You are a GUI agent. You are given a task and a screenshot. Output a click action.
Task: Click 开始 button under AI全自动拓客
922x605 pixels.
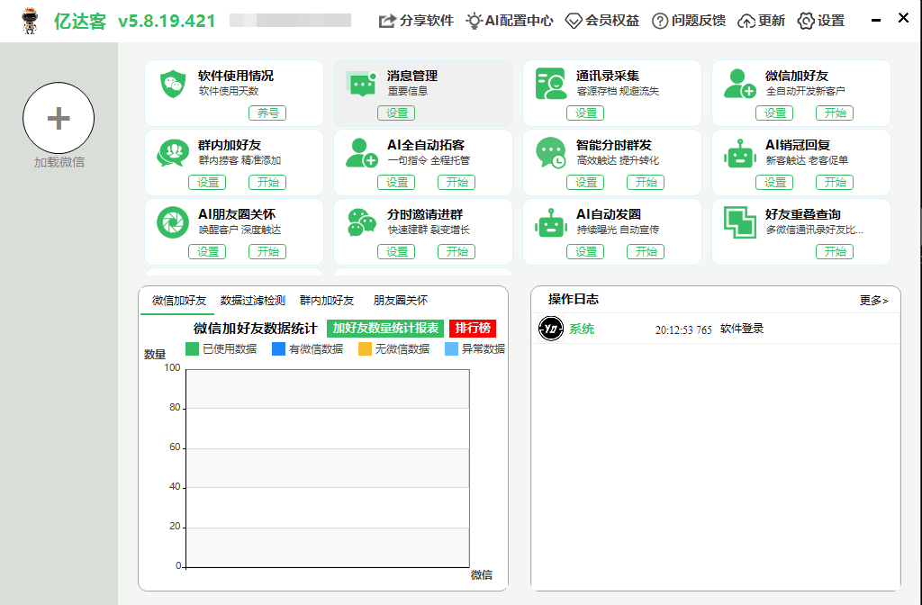click(456, 183)
